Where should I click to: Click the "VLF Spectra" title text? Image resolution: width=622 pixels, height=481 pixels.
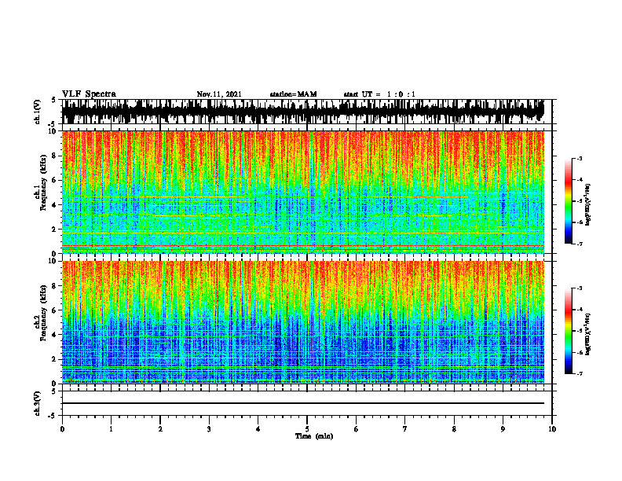pyautogui.click(x=89, y=94)
